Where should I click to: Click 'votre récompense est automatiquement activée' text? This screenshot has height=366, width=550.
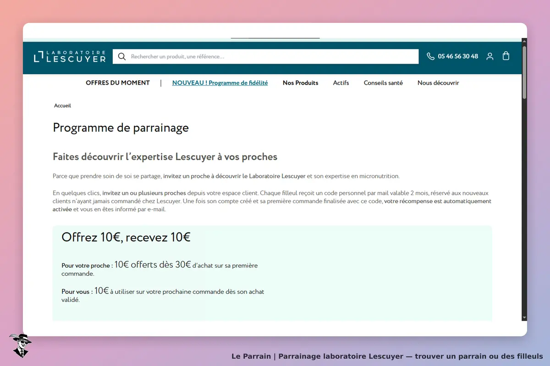click(x=272, y=205)
